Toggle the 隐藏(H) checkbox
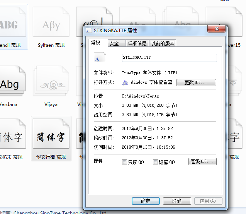The width and height of the screenshot is (246, 214). [x=155, y=162]
